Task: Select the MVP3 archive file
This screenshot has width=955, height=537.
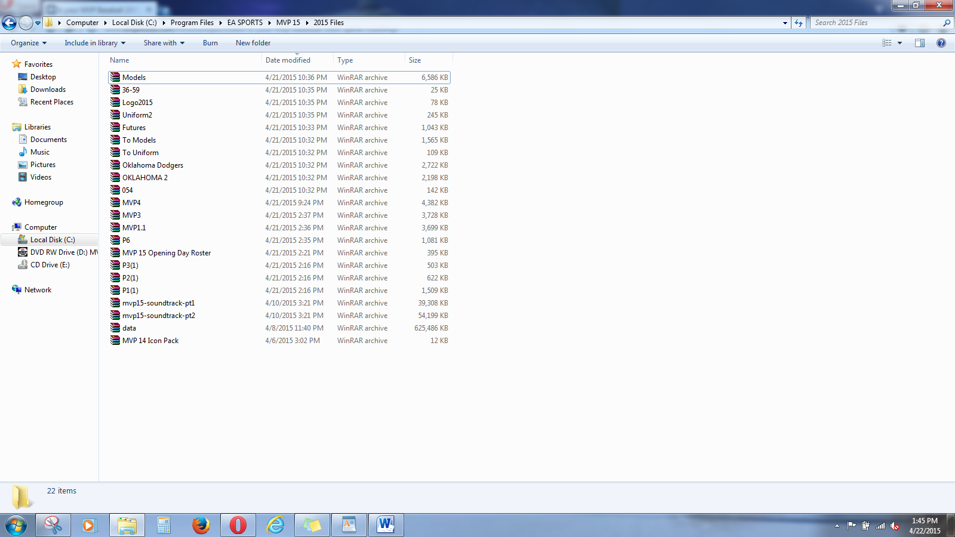Action: (279, 215)
